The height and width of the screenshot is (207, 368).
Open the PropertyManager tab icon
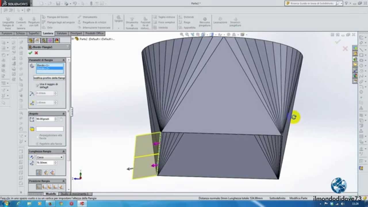tap(37, 41)
